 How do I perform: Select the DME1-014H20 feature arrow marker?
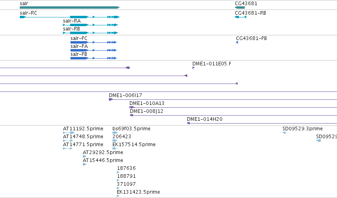click(188, 123)
